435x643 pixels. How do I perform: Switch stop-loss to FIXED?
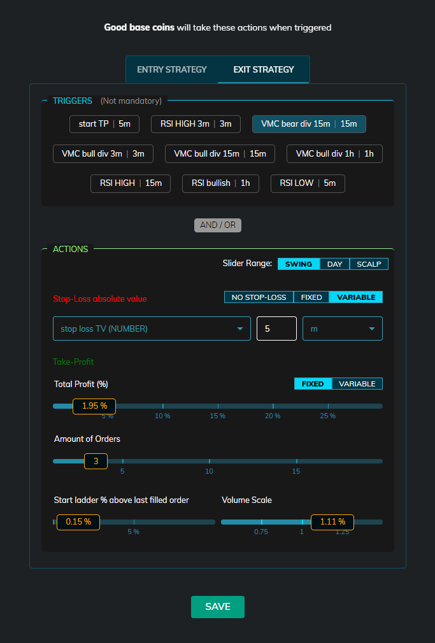pos(311,297)
